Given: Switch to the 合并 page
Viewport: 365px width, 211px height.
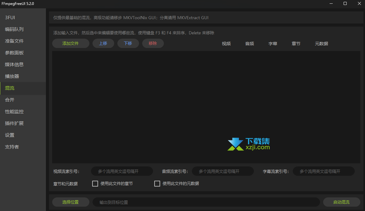Looking at the screenshot, I should (x=23, y=100).
